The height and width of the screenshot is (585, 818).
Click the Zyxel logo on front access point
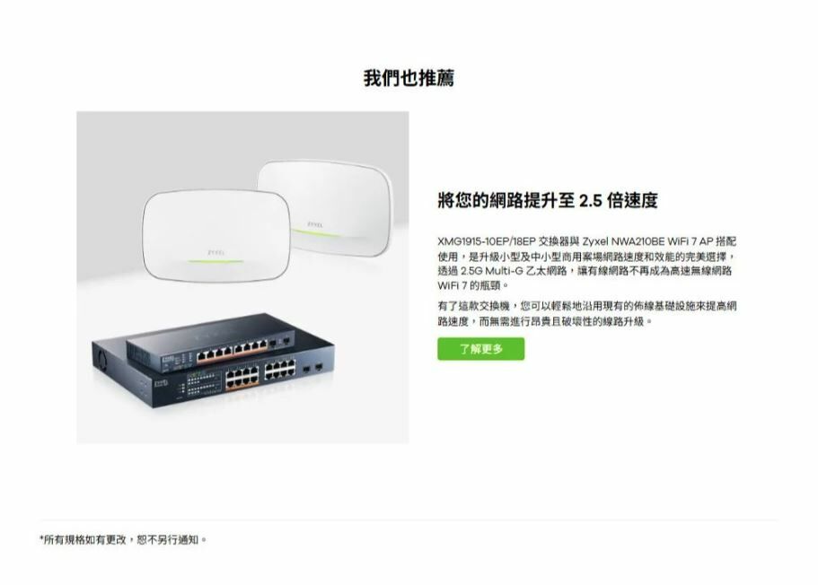click(x=216, y=252)
